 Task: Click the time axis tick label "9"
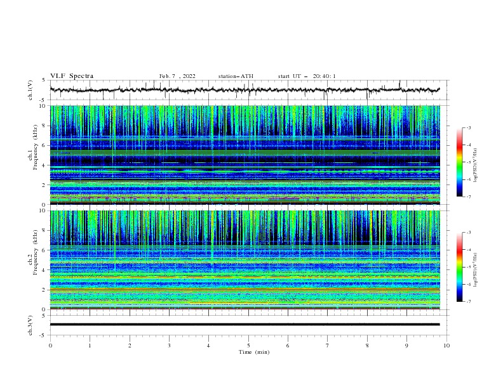pyautogui.click(x=406, y=346)
